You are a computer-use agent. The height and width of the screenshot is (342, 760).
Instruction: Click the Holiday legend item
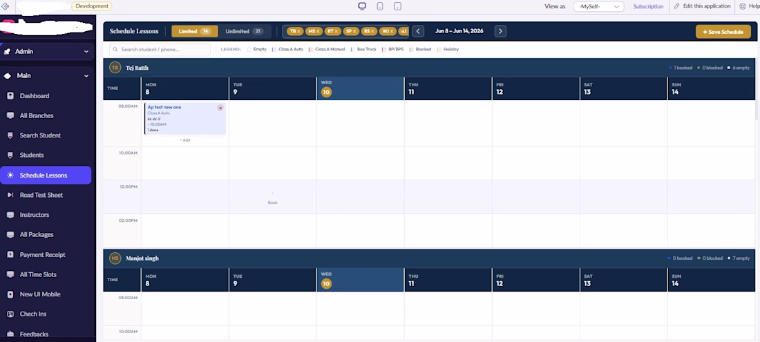pos(448,50)
